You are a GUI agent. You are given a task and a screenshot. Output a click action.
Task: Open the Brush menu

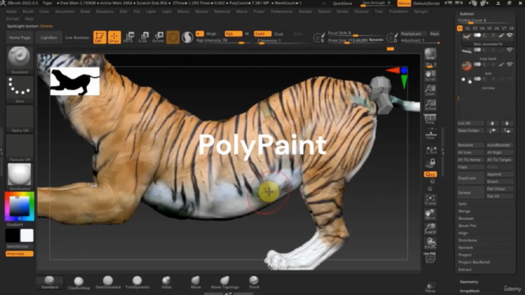coord(28,11)
